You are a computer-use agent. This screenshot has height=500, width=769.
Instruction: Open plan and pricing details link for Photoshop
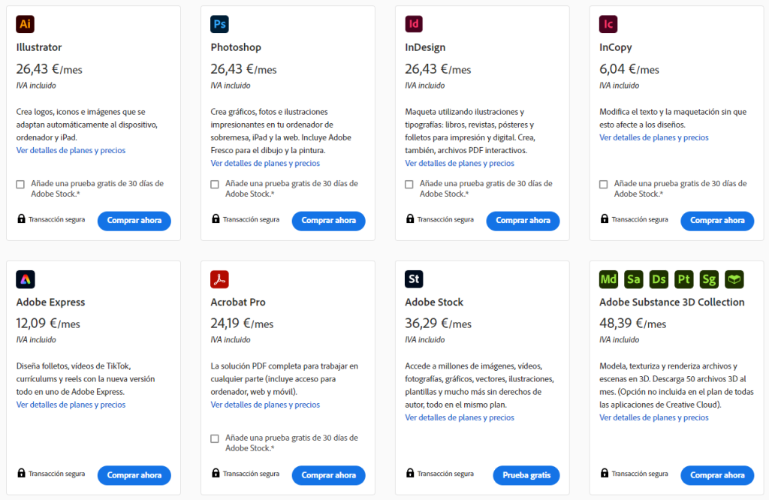[265, 163]
